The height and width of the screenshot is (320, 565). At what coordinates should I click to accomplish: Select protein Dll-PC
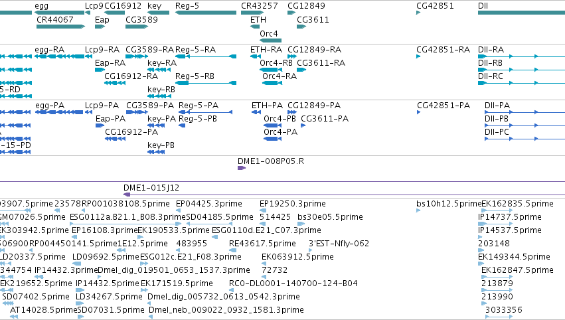[x=497, y=132]
